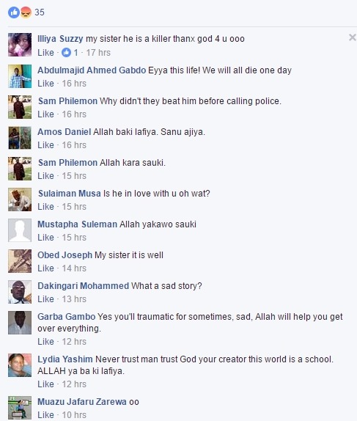This screenshot has width=357, height=421.
Task: Like Sulaiman Musa's comment
Action: coord(45,207)
